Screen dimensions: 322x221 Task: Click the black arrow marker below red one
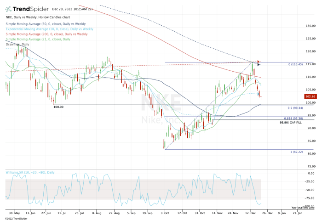click(x=259, y=65)
